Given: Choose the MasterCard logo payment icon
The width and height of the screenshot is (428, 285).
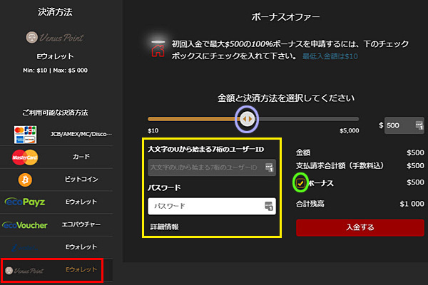Looking at the screenshot, I should (25, 157).
